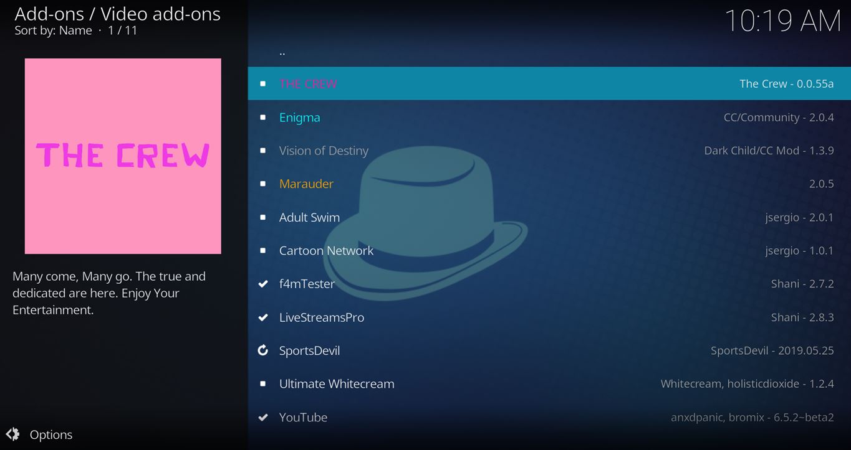
Task: Select Ultimate Whitecream in the list
Action: [x=337, y=383]
